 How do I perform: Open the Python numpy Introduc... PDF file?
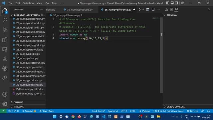click(x=28, y=89)
